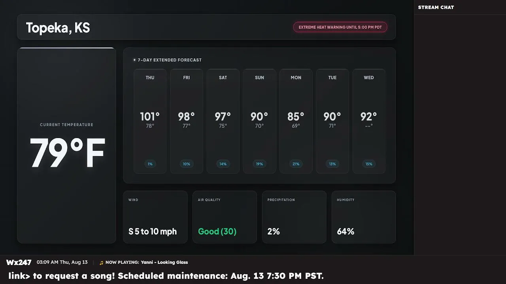Open the Precipitation 2% tile
The image size is (506, 284).
click(294, 217)
